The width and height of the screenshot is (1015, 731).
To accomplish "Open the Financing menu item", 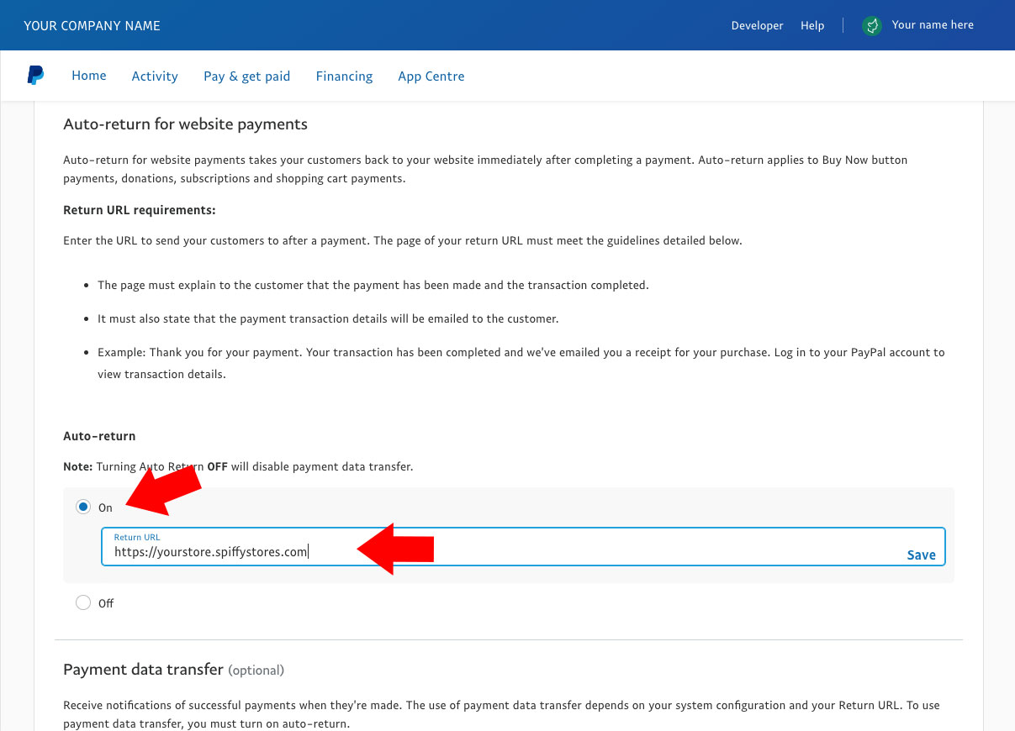I will point(344,76).
